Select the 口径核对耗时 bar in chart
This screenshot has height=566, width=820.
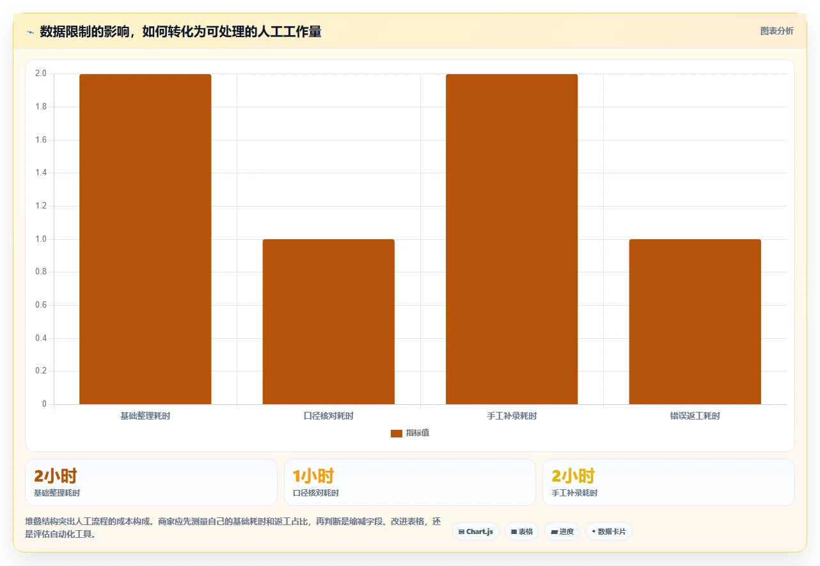pos(329,322)
